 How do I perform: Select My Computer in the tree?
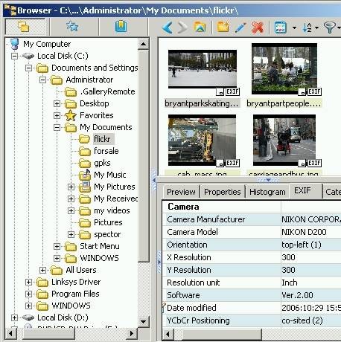[47, 44]
